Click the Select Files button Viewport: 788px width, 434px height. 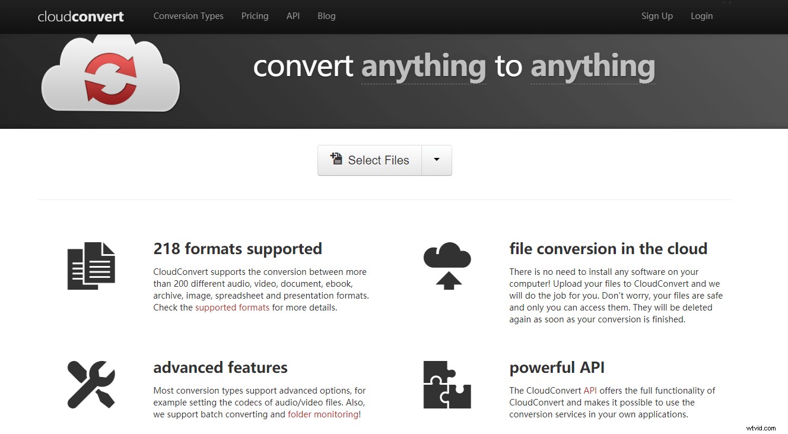[x=369, y=160]
